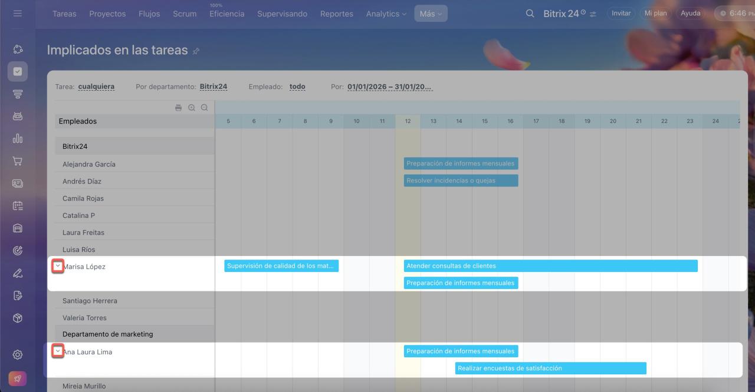Click the settings gear in the left sidebar

pos(18,354)
